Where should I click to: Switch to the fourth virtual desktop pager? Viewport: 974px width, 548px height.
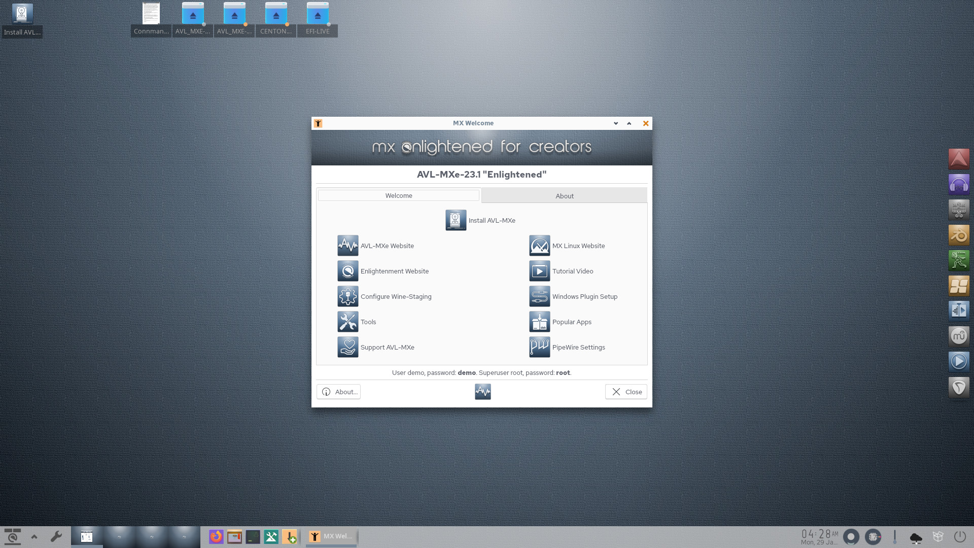(x=184, y=536)
